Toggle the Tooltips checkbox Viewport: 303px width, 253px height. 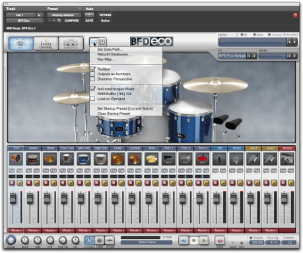(92, 69)
